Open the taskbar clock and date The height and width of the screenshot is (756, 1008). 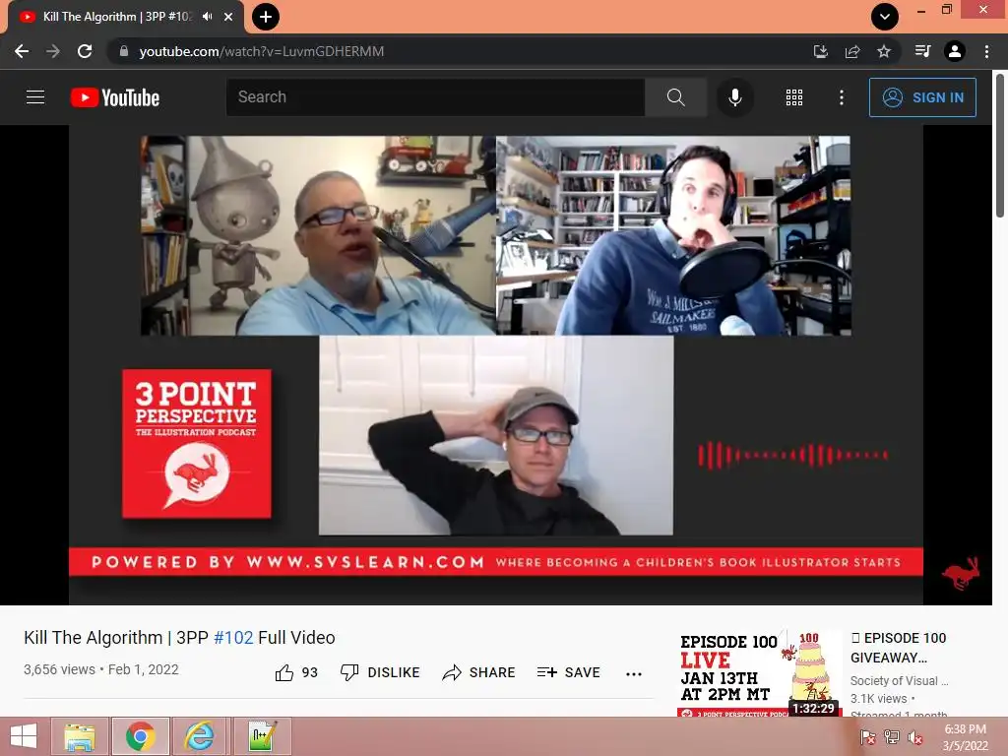click(965, 737)
